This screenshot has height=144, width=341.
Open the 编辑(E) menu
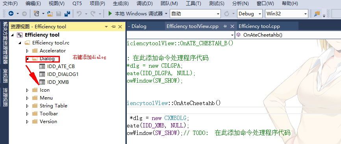33,4
